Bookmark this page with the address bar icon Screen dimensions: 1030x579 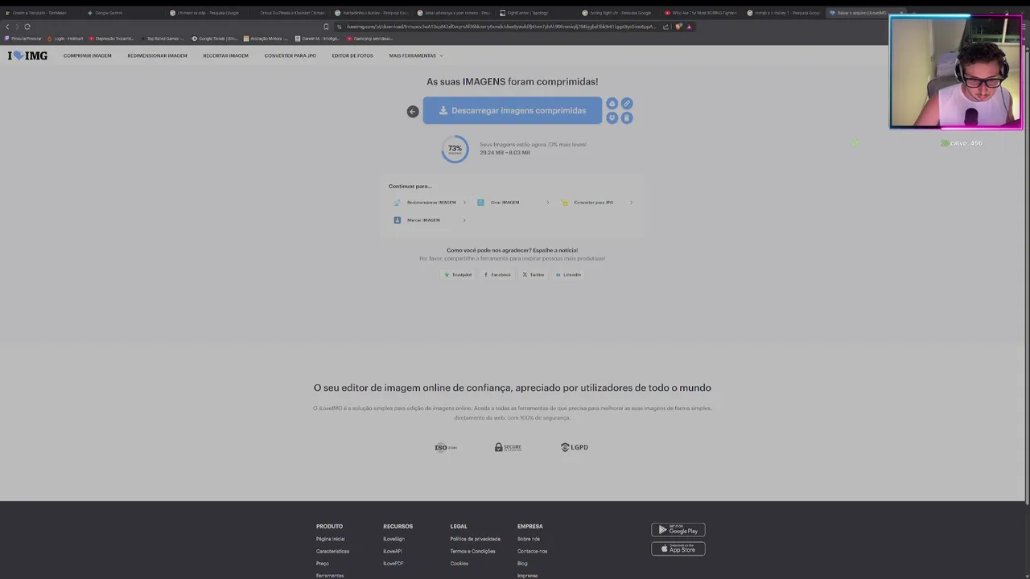click(x=326, y=27)
